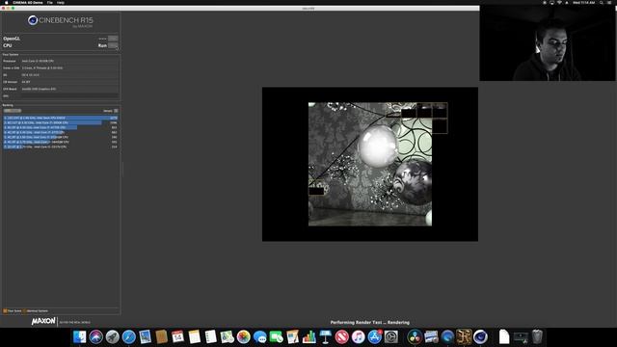
Task: Select ranking row Intel Core i7-3840QM
Action: click(61, 142)
